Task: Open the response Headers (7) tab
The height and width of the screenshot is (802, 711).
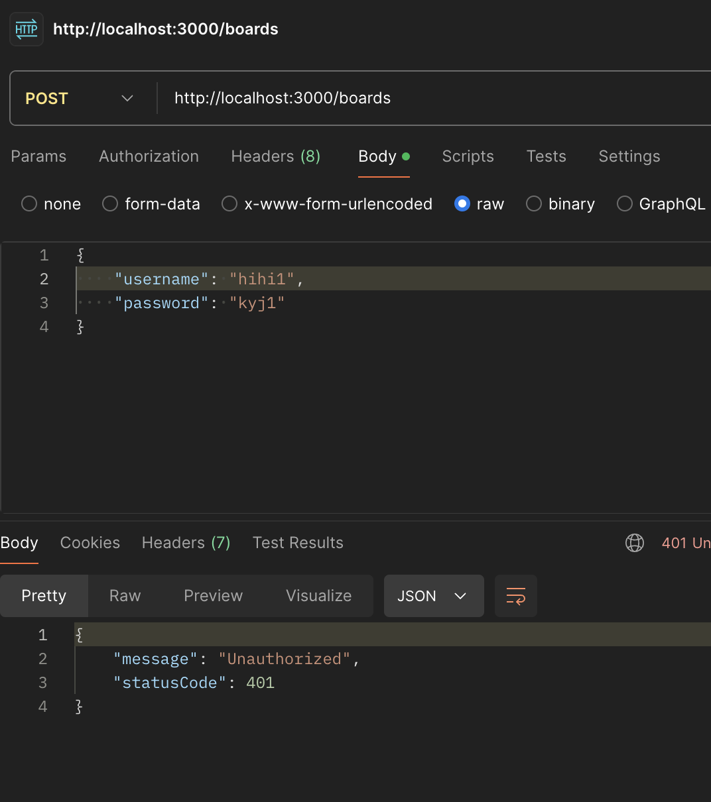Action: 186,543
